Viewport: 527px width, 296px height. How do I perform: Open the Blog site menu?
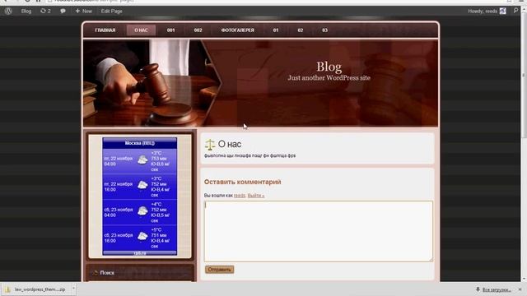(x=26, y=11)
